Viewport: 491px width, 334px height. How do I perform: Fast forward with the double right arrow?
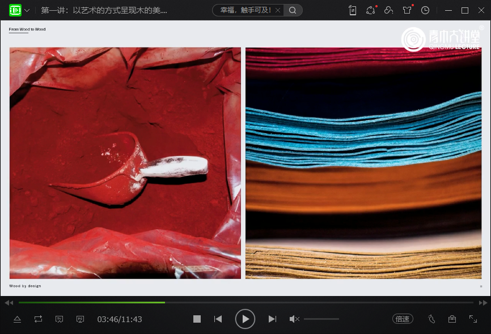483,303
